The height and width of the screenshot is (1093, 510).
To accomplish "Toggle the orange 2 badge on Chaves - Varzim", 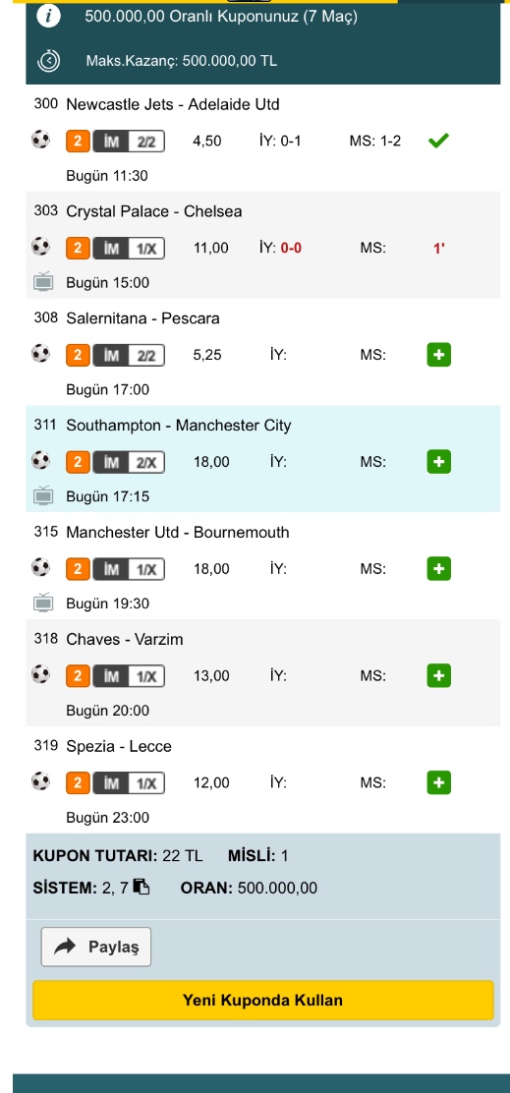I will tap(78, 676).
